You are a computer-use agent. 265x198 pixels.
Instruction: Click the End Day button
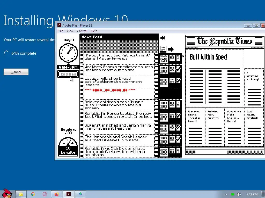click(x=68, y=74)
